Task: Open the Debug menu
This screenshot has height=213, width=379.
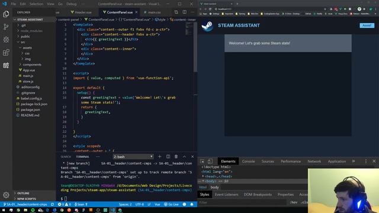Action: (x=72, y=4)
